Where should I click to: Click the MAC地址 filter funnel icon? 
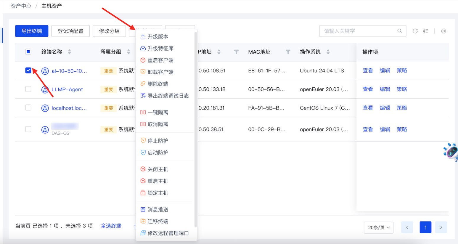288,52
